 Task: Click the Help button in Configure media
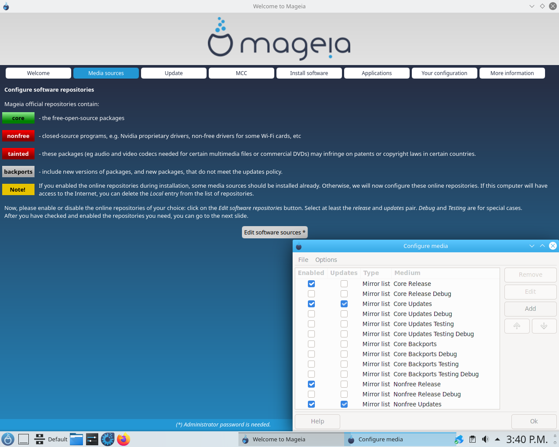(317, 421)
